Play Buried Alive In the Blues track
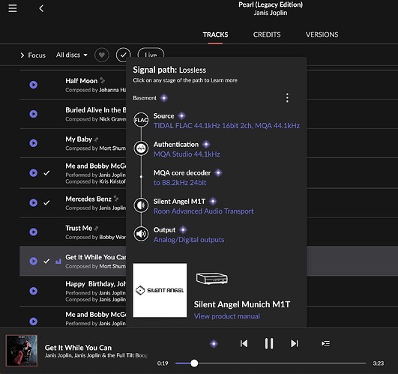Viewport: 398px width, 374px height. 34,114
